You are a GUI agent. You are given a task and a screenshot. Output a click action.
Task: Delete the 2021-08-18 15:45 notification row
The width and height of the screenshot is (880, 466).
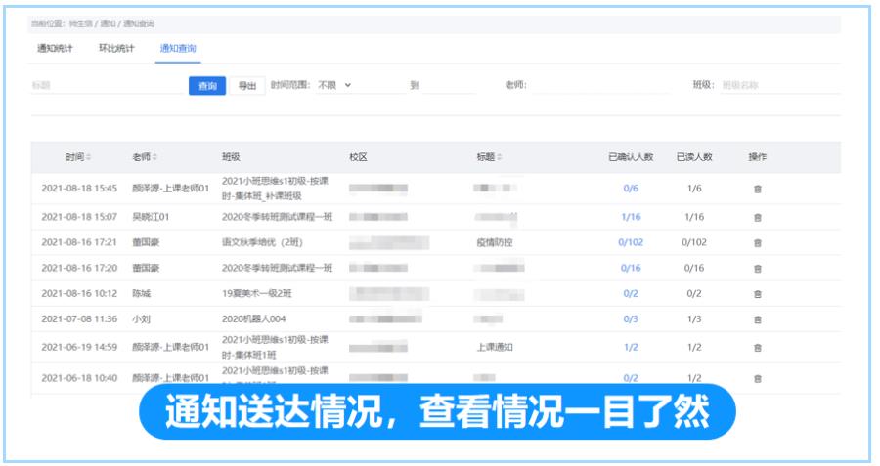pos(757,189)
